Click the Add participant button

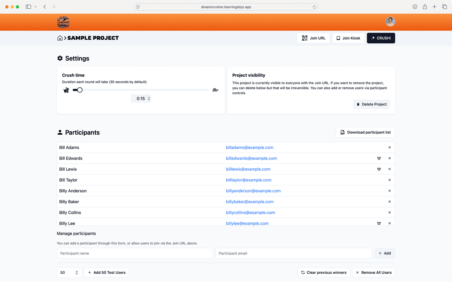pos(385,253)
